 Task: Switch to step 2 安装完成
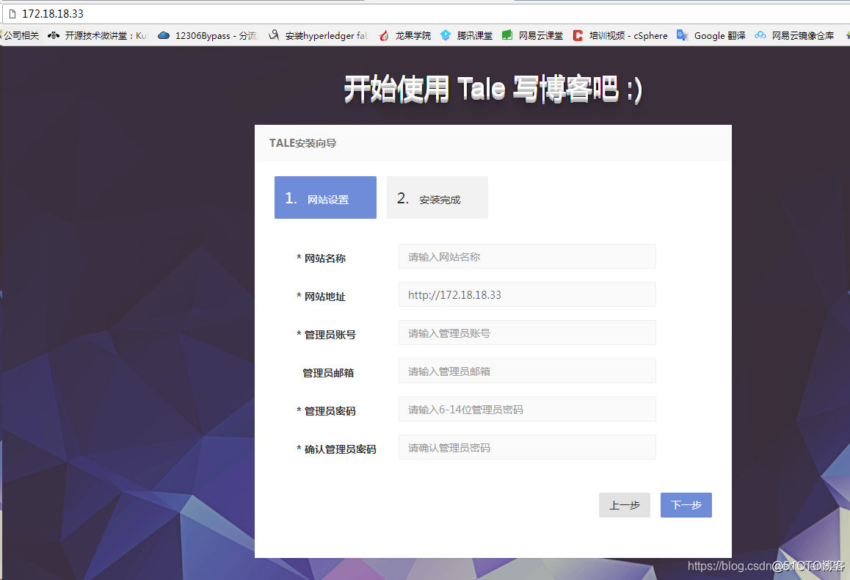pos(437,197)
